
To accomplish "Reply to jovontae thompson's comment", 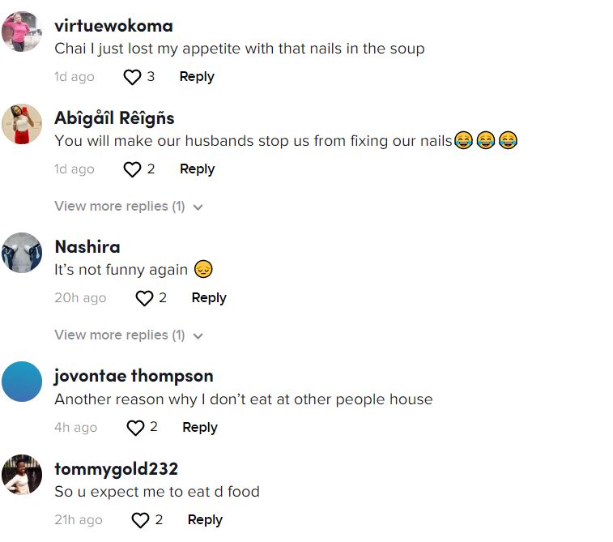I will (x=199, y=428).
